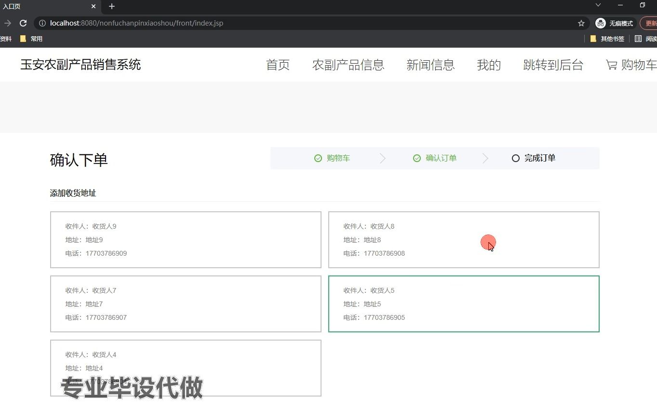Open the incognito 无痕模式 indicator
The height and width of the screenshot is (411, 657).
[615, 23]
